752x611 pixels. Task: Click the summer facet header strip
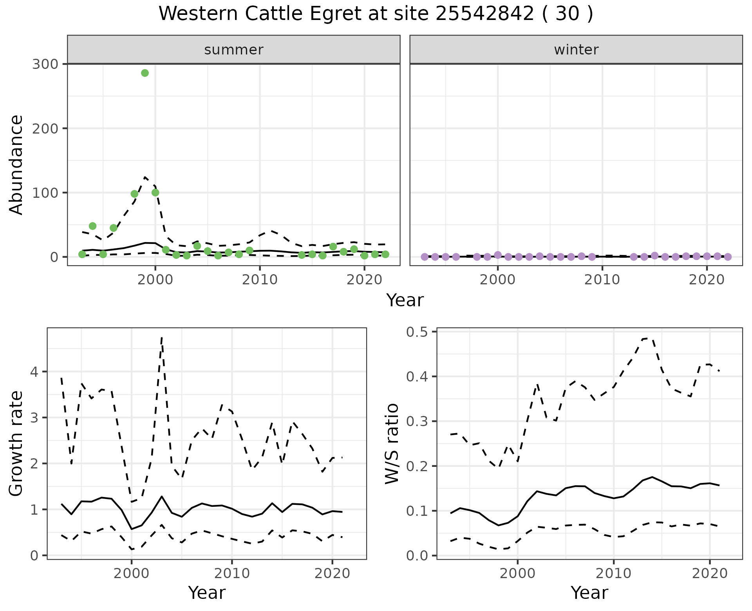click(x=234, y=50)
